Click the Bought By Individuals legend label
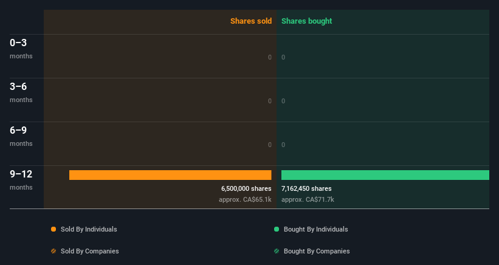Image resolution: width=499 pixels, height=265 pixels. (315, 229)
